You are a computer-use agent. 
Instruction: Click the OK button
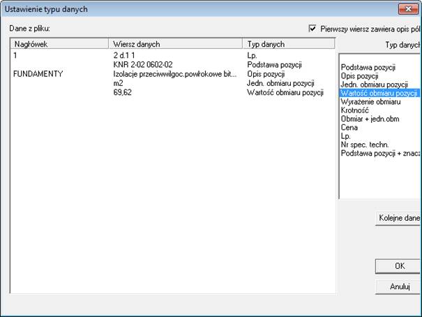coord(399,266)
